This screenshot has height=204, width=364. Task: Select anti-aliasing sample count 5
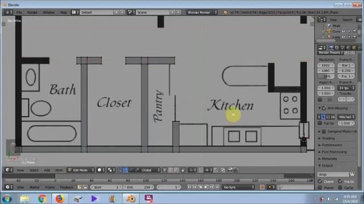click(x=319, y=117)
